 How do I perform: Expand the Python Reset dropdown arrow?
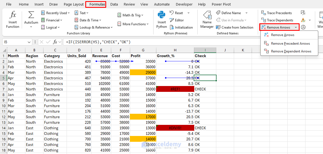coord(188,13)
